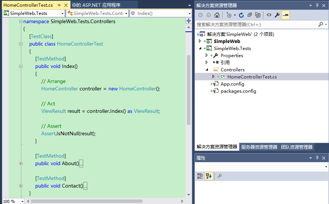This screenshot has width=329, height=204.
Task: Click the Pending Changes Filter clock icon
Action: pyautogui.click(x=229, y=15)
